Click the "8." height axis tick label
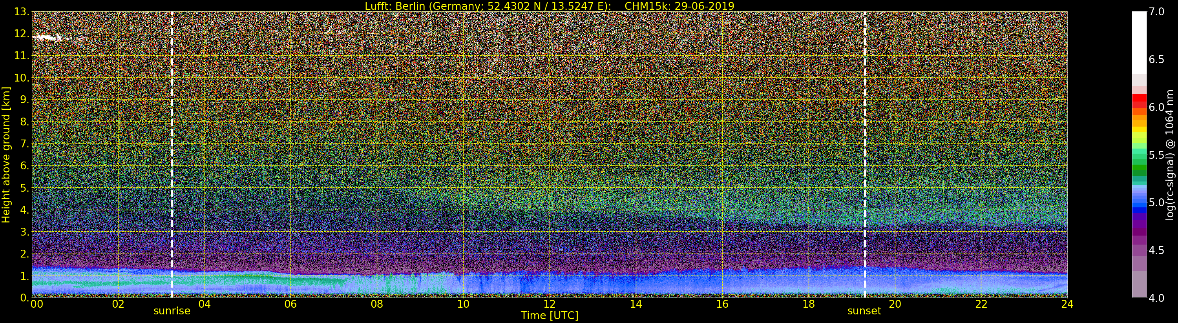The image size is (1178, 323). tap(24, 122)
